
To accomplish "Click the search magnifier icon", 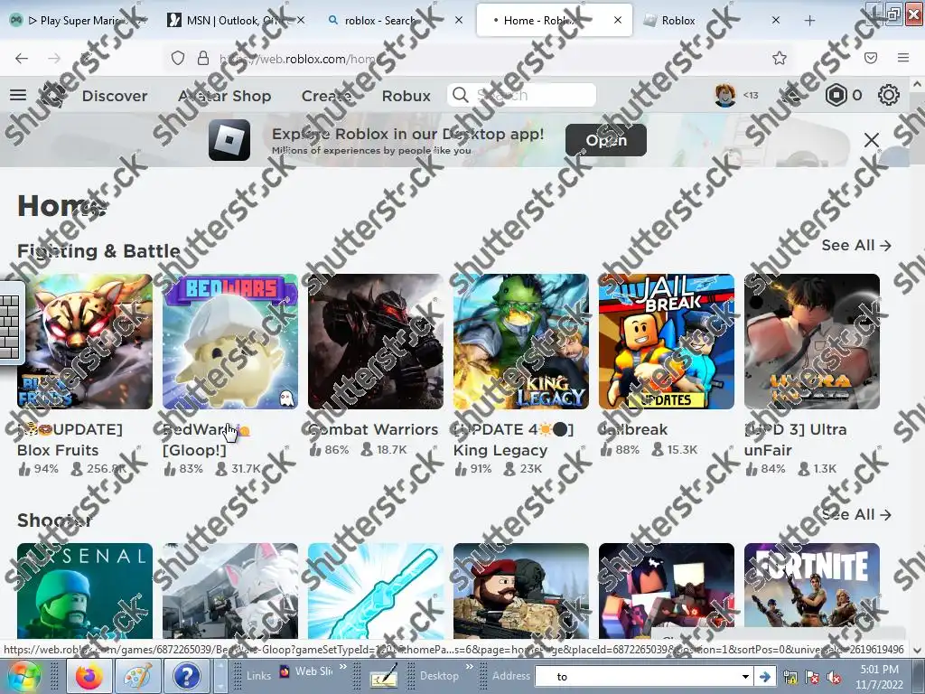I will tap(460, 95).
